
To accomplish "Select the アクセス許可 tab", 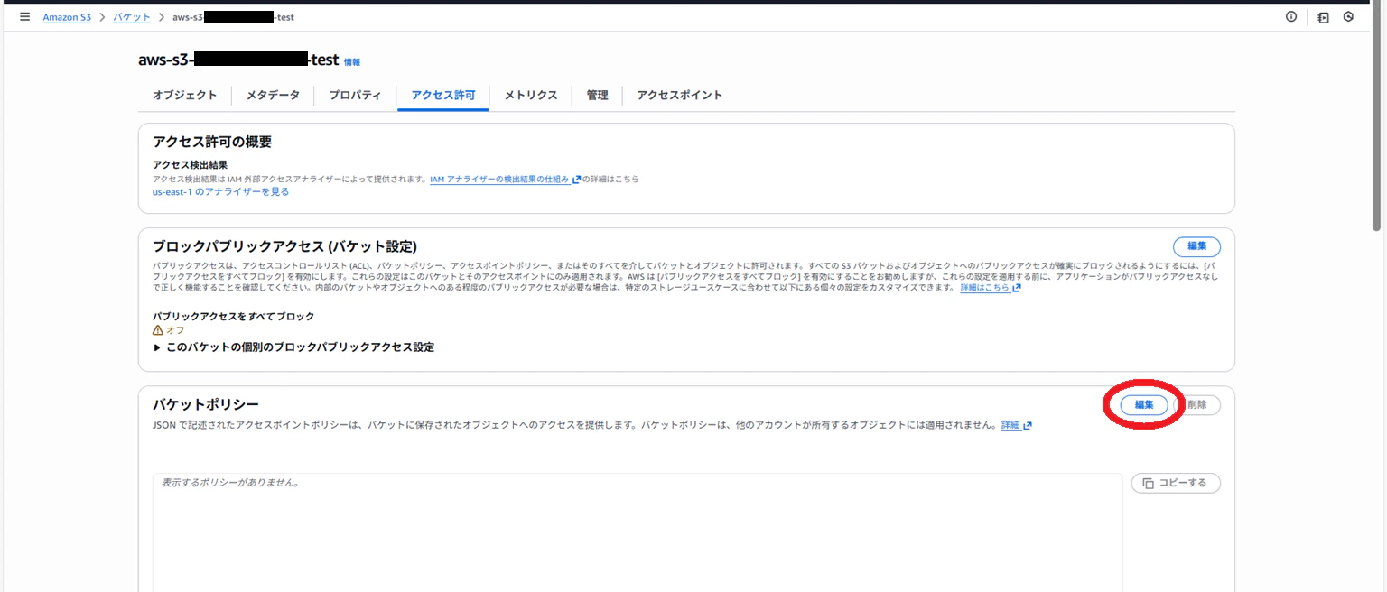I will point(442,95).
